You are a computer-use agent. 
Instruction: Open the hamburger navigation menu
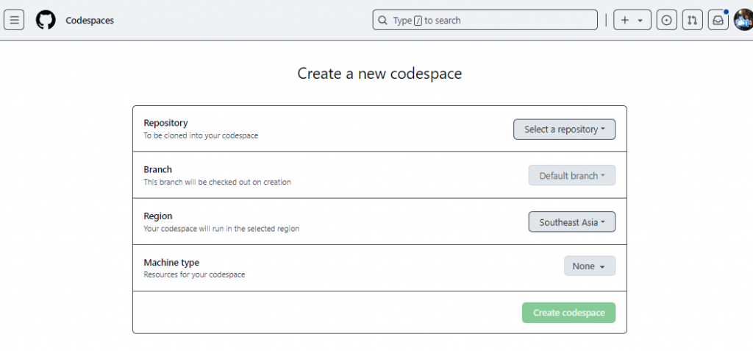[15, 20]
